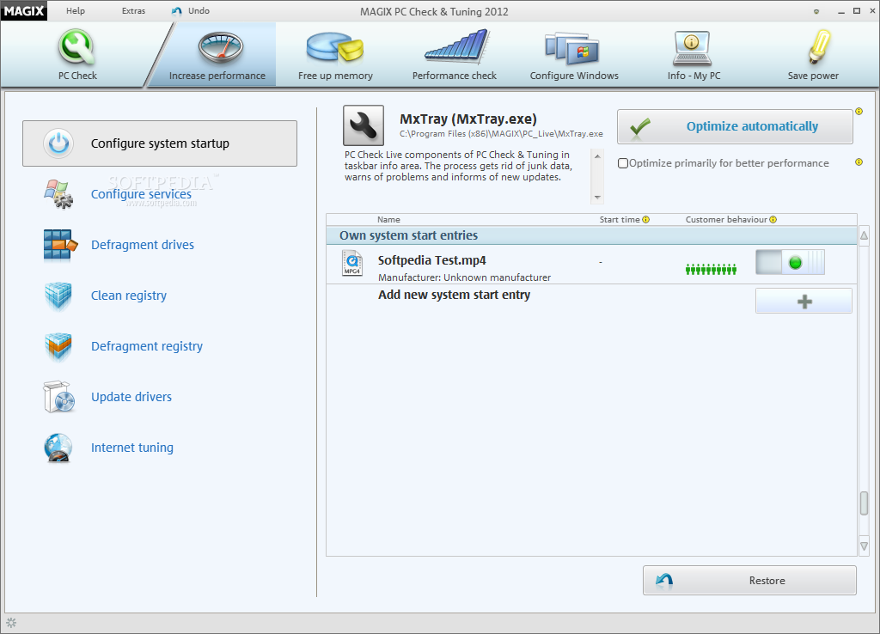Click the MAGIX logo
Image resolution: width=880 pixels, height=634 pixels.
(x=24, y=10)
